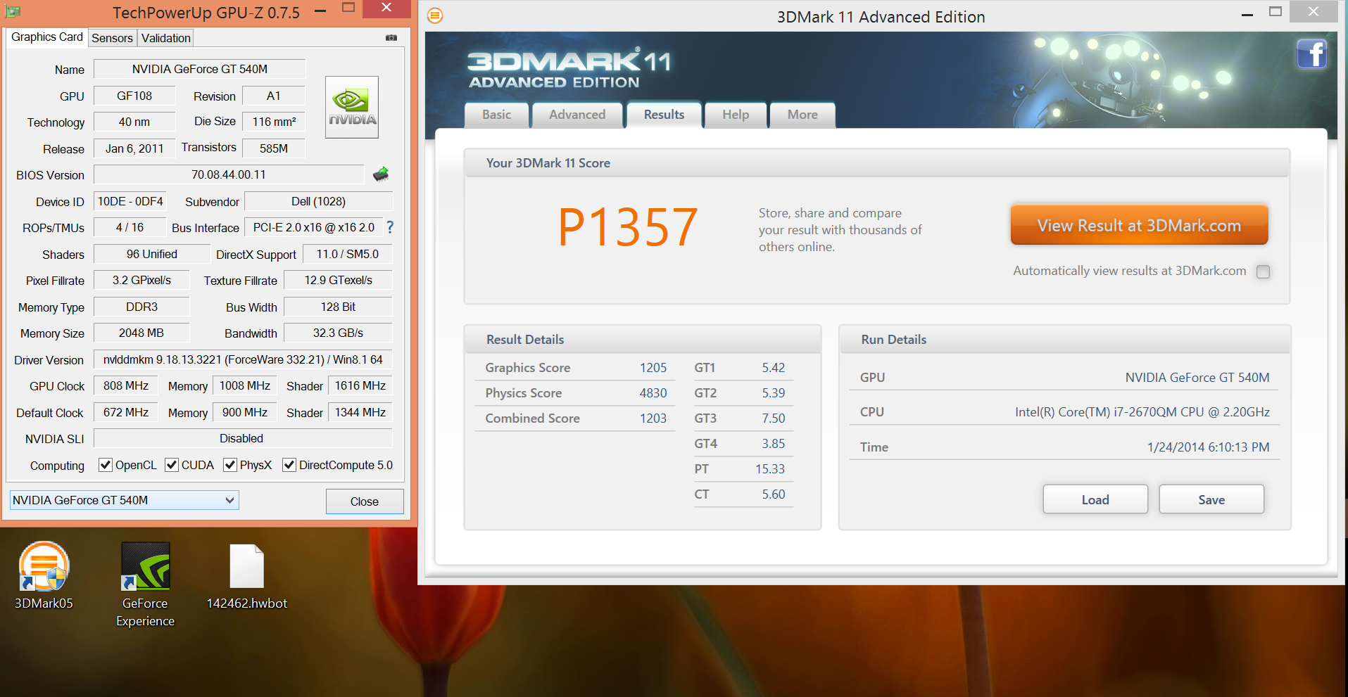Open the NVIDIA GeForce GT 540M GPU dropdown
The image size is (1348, 697).
click(124, 500)
